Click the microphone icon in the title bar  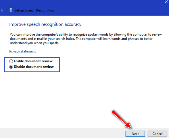point(11,10)
